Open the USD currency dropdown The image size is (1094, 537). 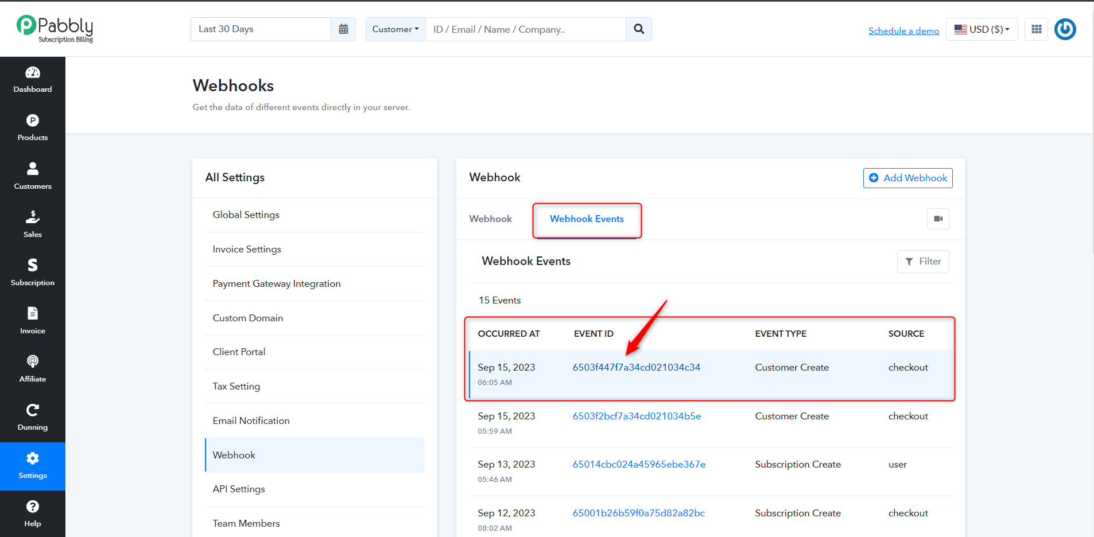[982, 29]
